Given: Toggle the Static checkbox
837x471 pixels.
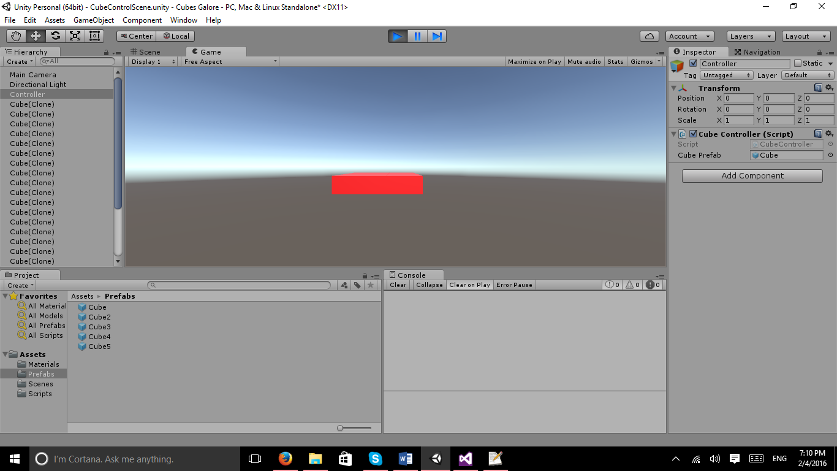Looking at the screenshot, I should 798,63.
